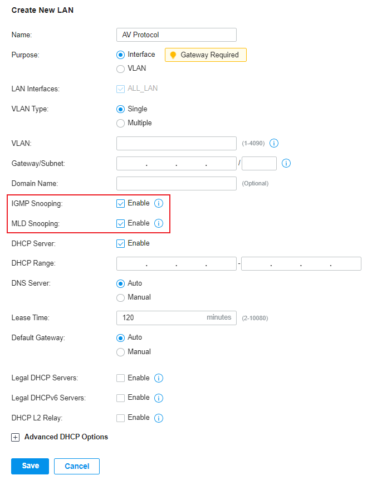Toggle the ALL_LAN interfaces checkbox
Viewport: 372px width, 480px height.
(x=121, y=89)
